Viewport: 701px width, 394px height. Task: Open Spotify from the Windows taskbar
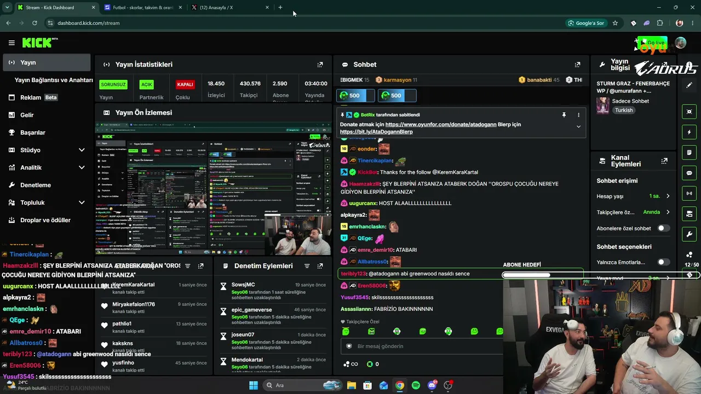[x=416, y=385]
